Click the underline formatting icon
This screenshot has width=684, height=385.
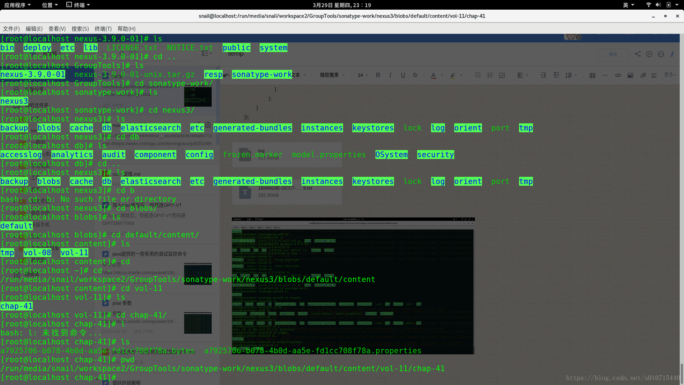coord(403,75)
